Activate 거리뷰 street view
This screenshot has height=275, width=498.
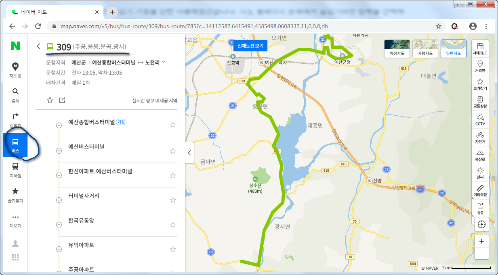click(480, 67)
